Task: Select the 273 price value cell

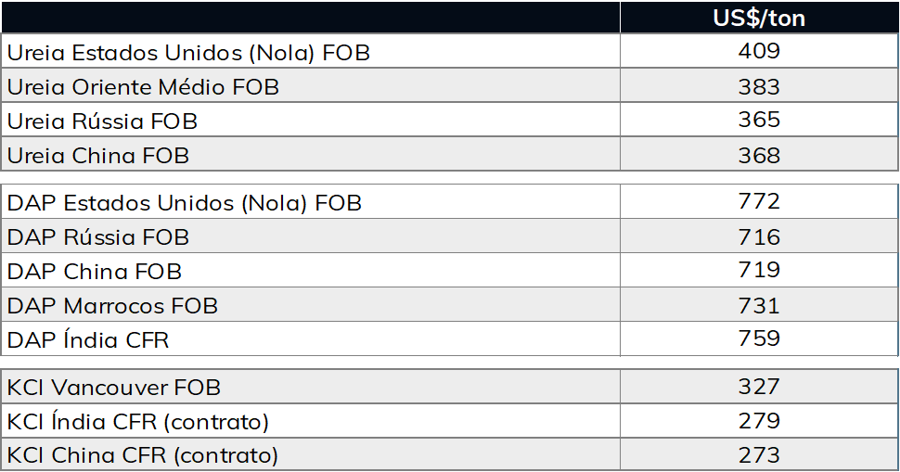Action: pos(760,456)
